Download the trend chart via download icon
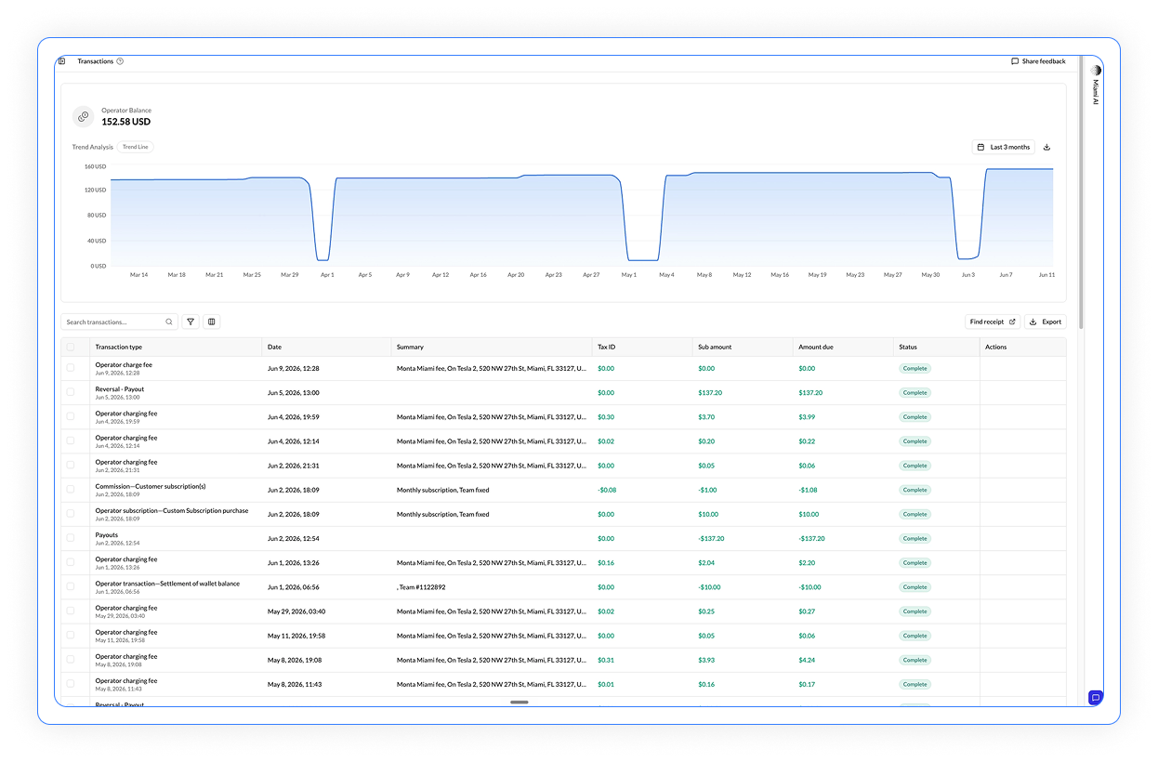 [1047, 147]
